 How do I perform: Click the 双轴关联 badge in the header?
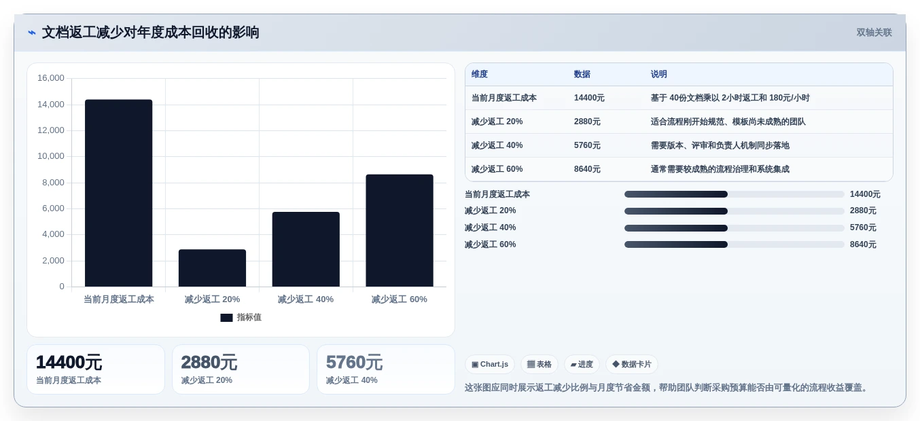[x=874, y=33]
